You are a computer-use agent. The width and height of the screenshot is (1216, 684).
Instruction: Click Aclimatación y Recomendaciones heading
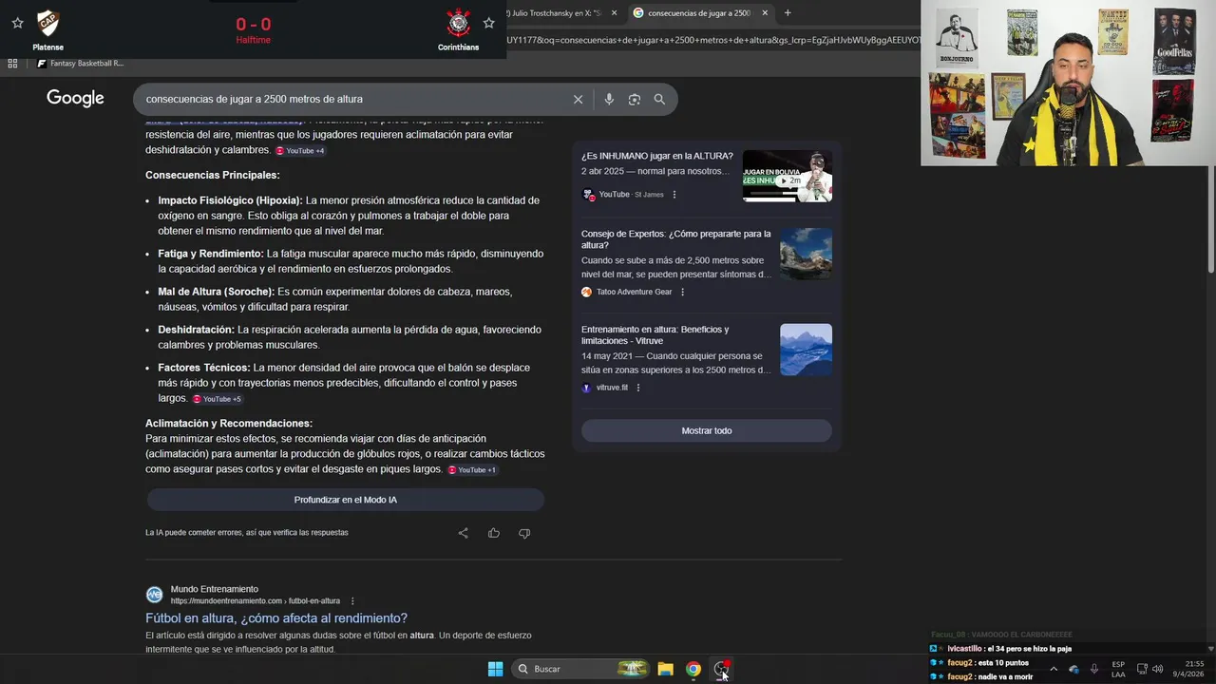click(229, 424)
